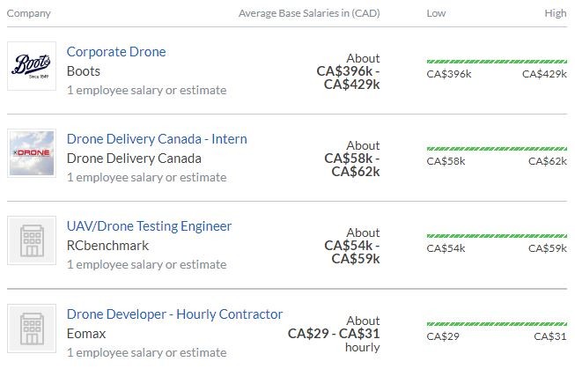This screenshot has width=575, height=369.
Task: Click the RCbenchmark salary green range bar
Action: pyautogui.click(x=497, y=236)
